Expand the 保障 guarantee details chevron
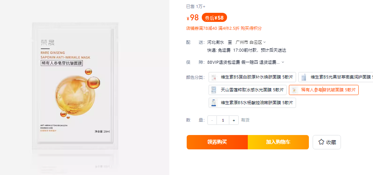373x175 pixels. (283, 62)
